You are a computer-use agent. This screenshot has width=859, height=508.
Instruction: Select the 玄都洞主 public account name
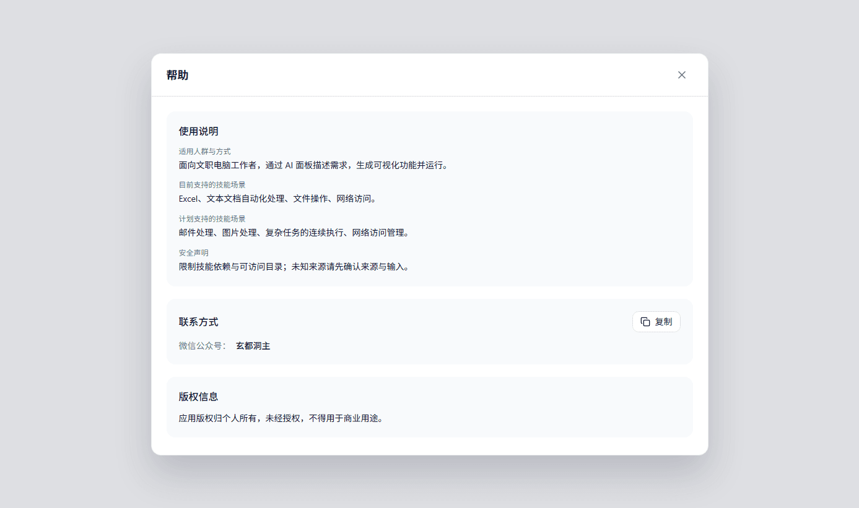click(253, 345)
